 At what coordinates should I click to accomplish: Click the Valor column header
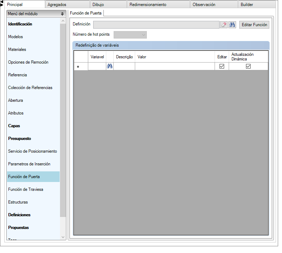pos(175,57)
